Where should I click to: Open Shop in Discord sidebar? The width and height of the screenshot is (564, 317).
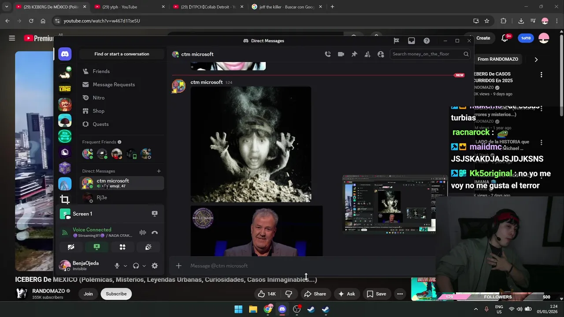122,111
